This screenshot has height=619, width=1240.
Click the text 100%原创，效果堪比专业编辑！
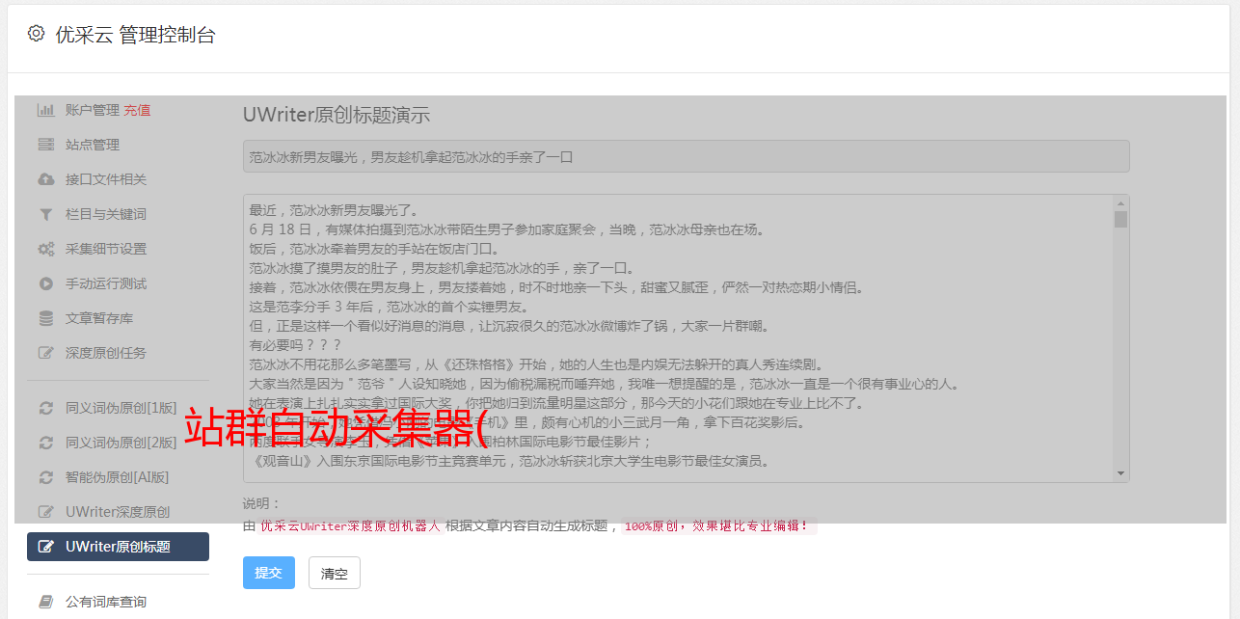717,526
